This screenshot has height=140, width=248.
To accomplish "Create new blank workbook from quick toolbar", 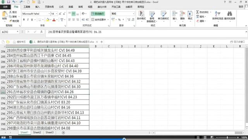I will click(28, 2).
